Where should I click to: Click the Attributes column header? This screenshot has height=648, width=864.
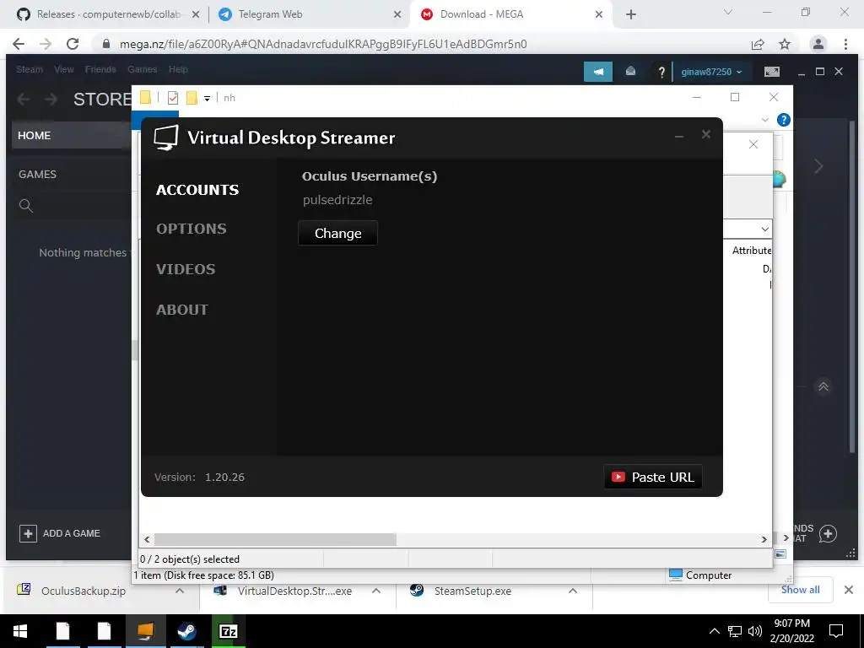pos(752,251)
